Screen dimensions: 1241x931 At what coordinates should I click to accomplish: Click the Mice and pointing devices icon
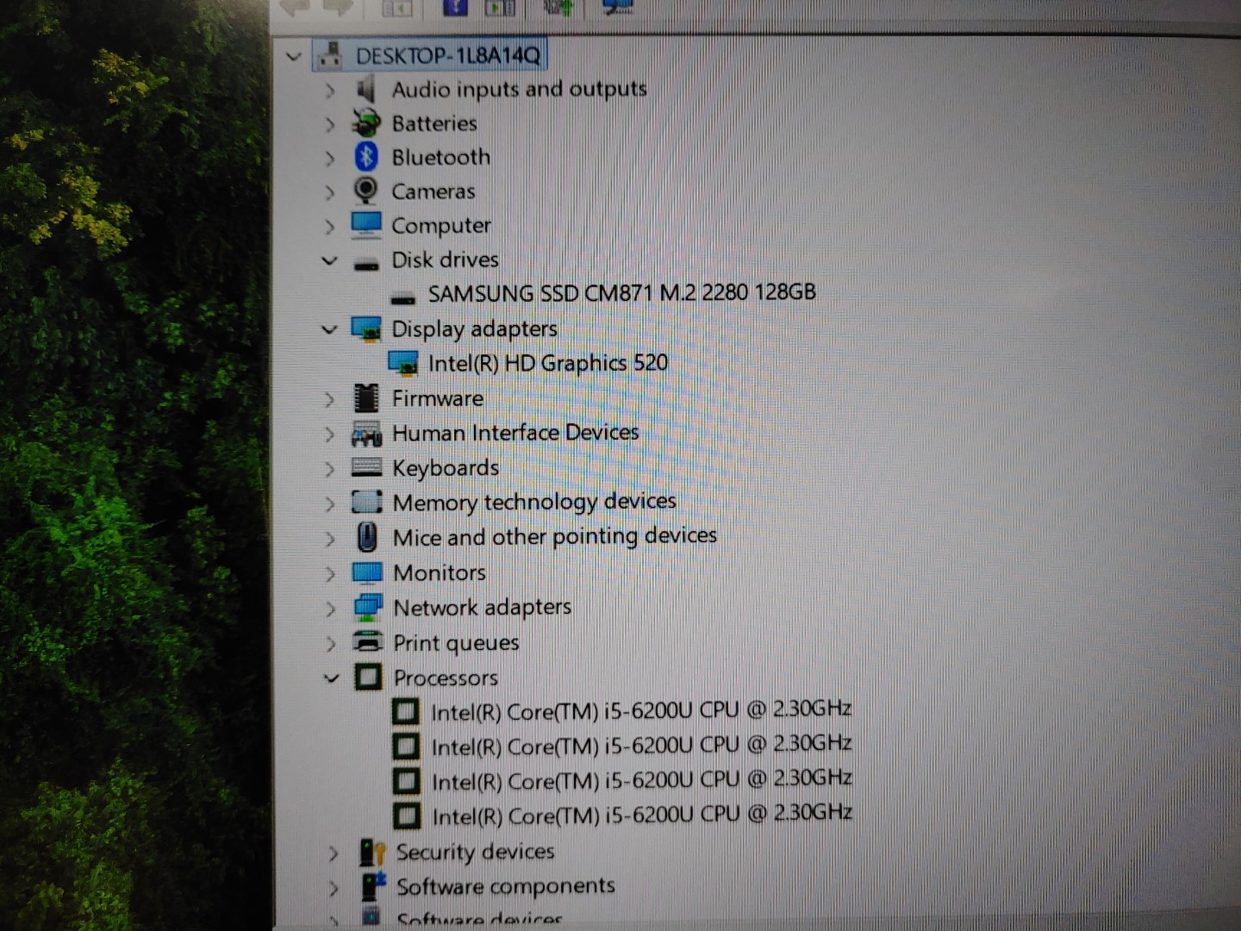coord(367,537)
